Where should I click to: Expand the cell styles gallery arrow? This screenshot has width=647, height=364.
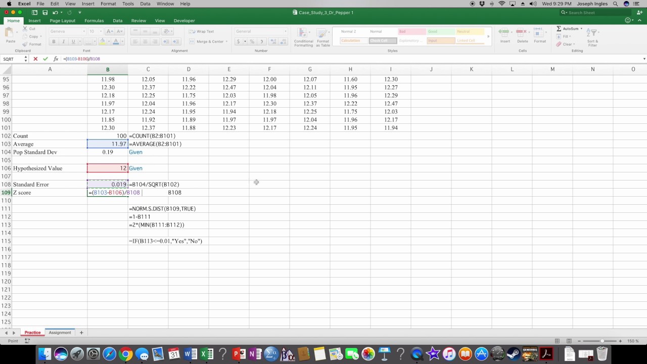click(x=488, y=36)
